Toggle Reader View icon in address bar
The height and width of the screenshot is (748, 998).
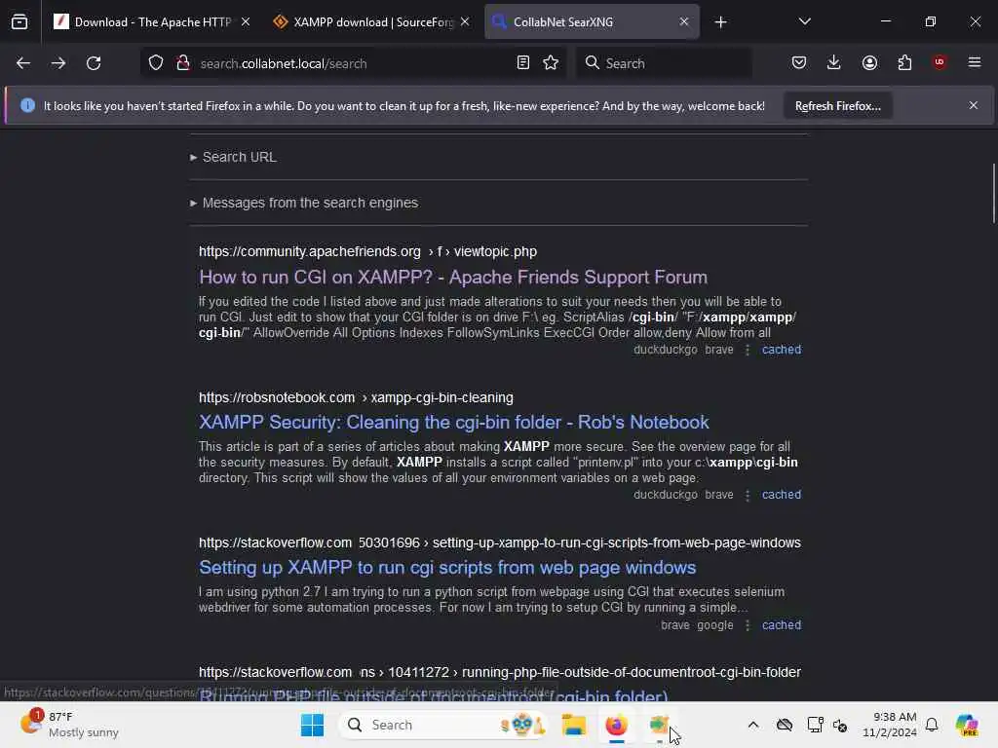coord(523,62)
